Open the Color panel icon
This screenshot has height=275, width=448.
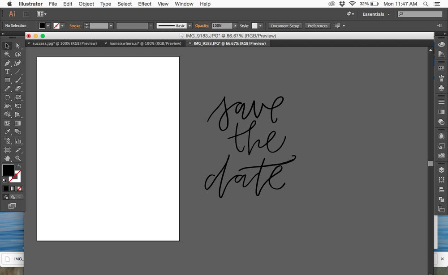[441, 44]
